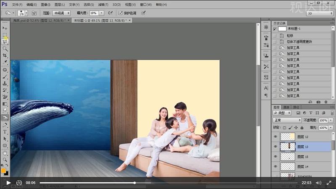This screenshot has height=189, width=336.
Task: Toggle layer filtering on/off switch
Action: pyautogui.click(x=332, y=113)
